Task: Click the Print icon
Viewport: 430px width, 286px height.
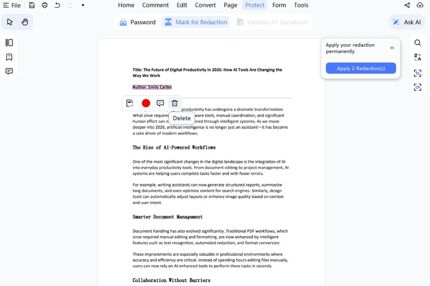Action: click(x=45, y=5)
